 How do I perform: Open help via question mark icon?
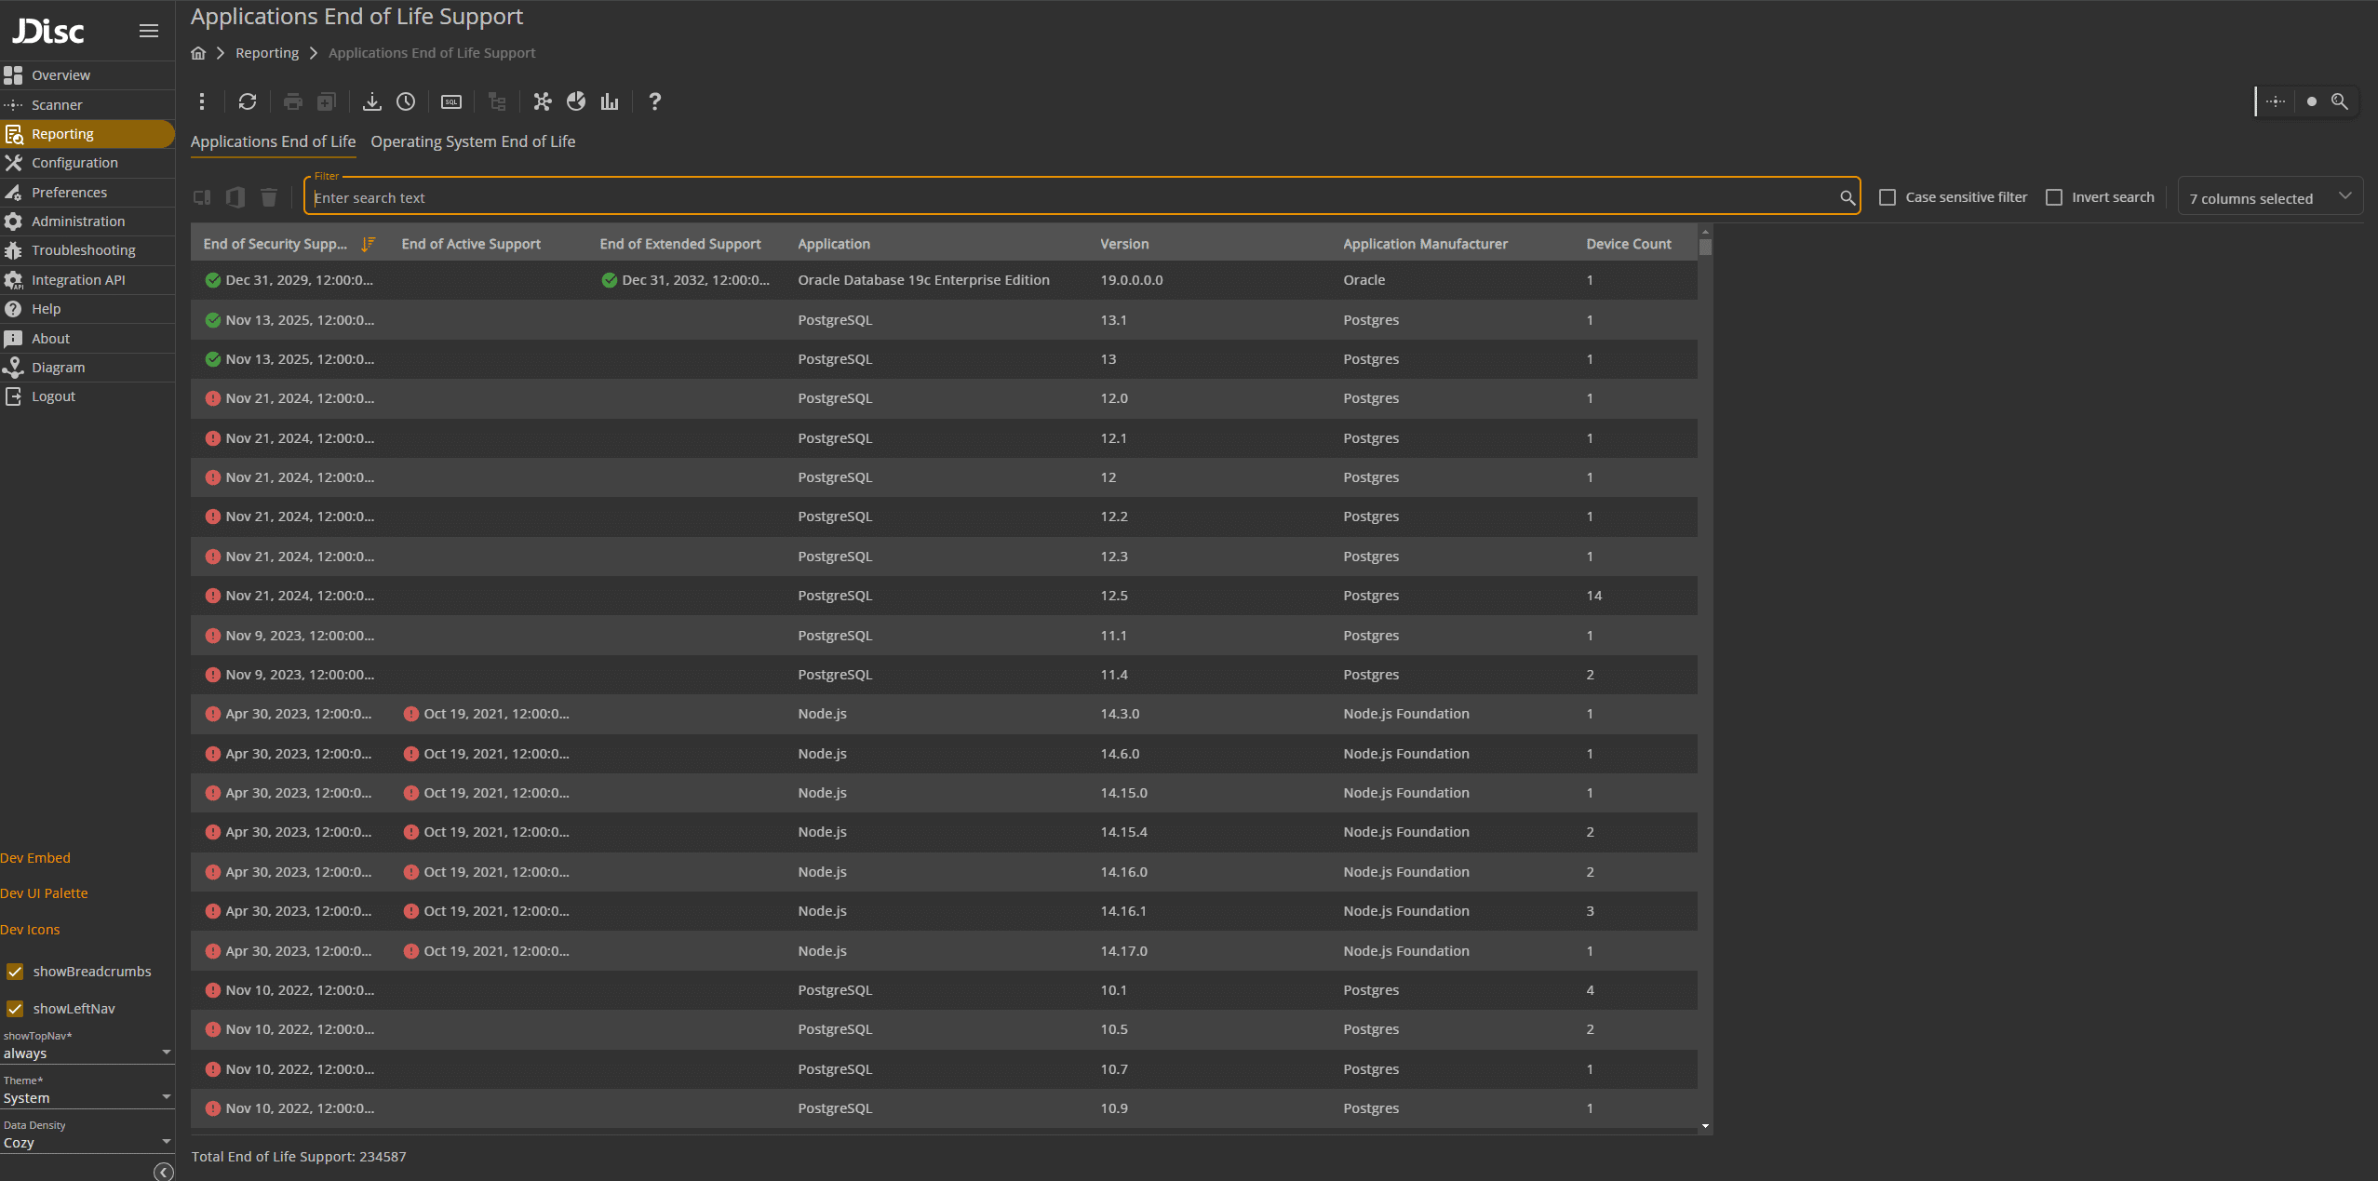click(x=654, y=101)
